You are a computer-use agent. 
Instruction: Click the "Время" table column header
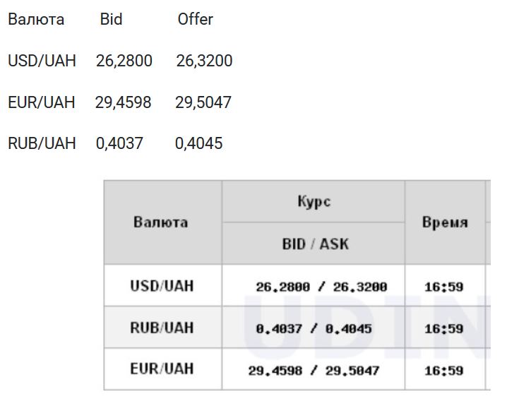pyautogui.click(x=445, y=222)
